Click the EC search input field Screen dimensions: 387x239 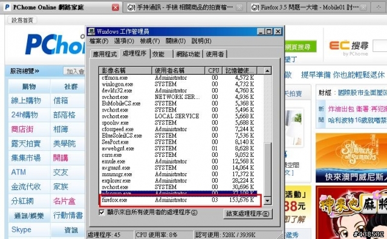click(380, 46)
